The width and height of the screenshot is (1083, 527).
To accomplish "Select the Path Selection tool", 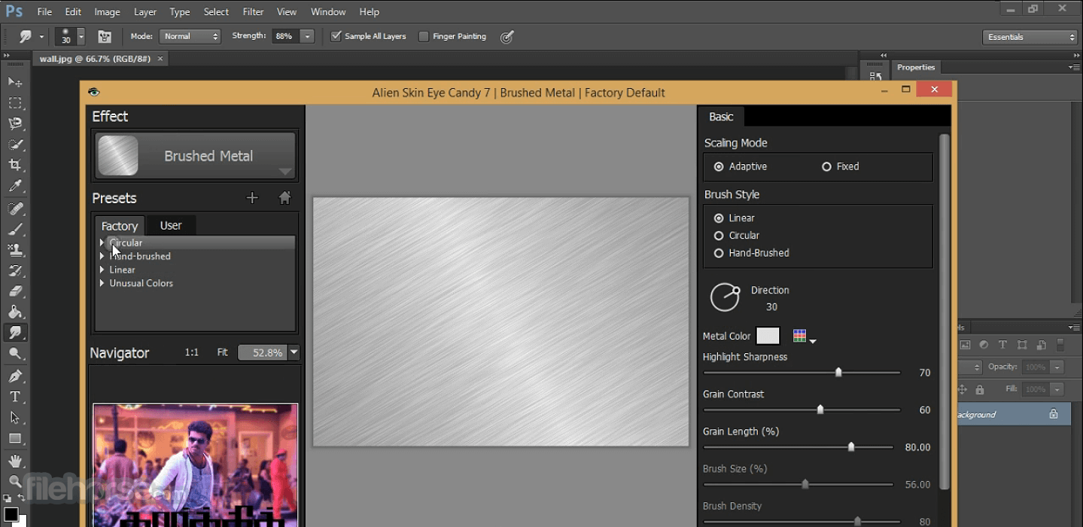I will point(14,417).
